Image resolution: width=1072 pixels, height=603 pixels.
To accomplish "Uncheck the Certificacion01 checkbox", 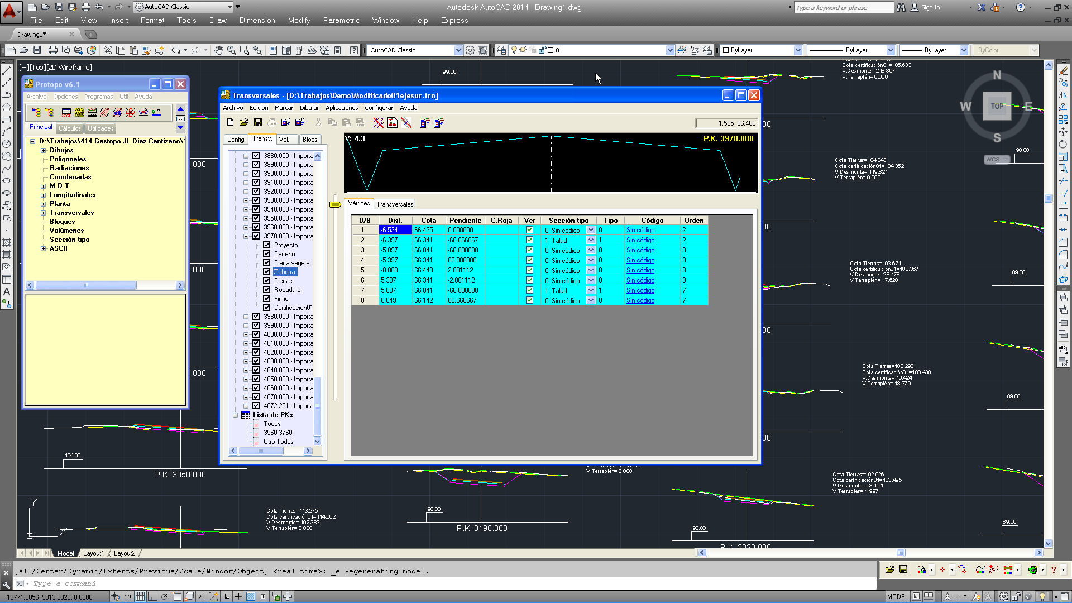I will pos(267,308).
